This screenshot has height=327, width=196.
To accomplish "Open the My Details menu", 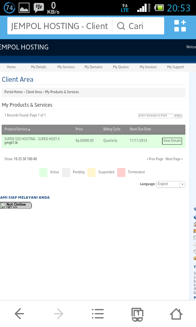I will (x=38, y=67).
